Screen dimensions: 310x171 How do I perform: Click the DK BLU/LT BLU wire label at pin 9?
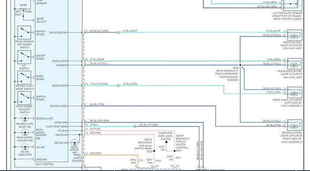99,64
